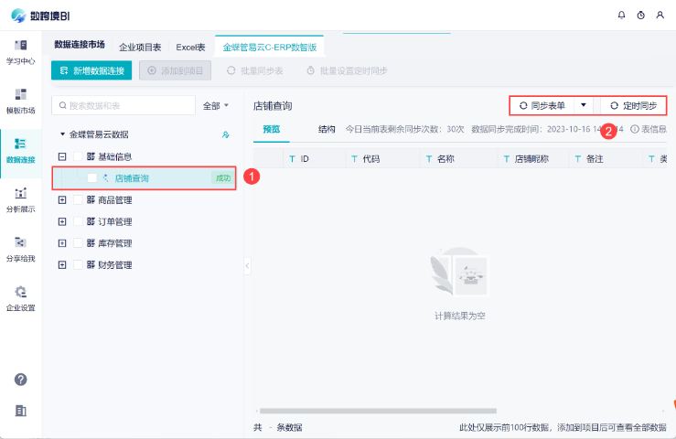
Task: Click the notification bell icon
Action: click(x=622, y=15)
